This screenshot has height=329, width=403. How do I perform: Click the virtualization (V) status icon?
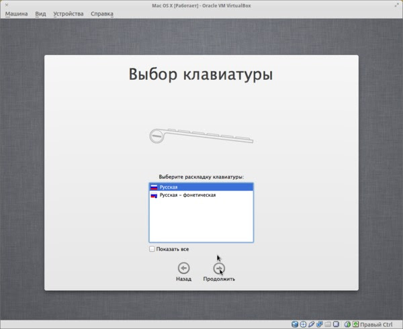[x=336, y=324]
